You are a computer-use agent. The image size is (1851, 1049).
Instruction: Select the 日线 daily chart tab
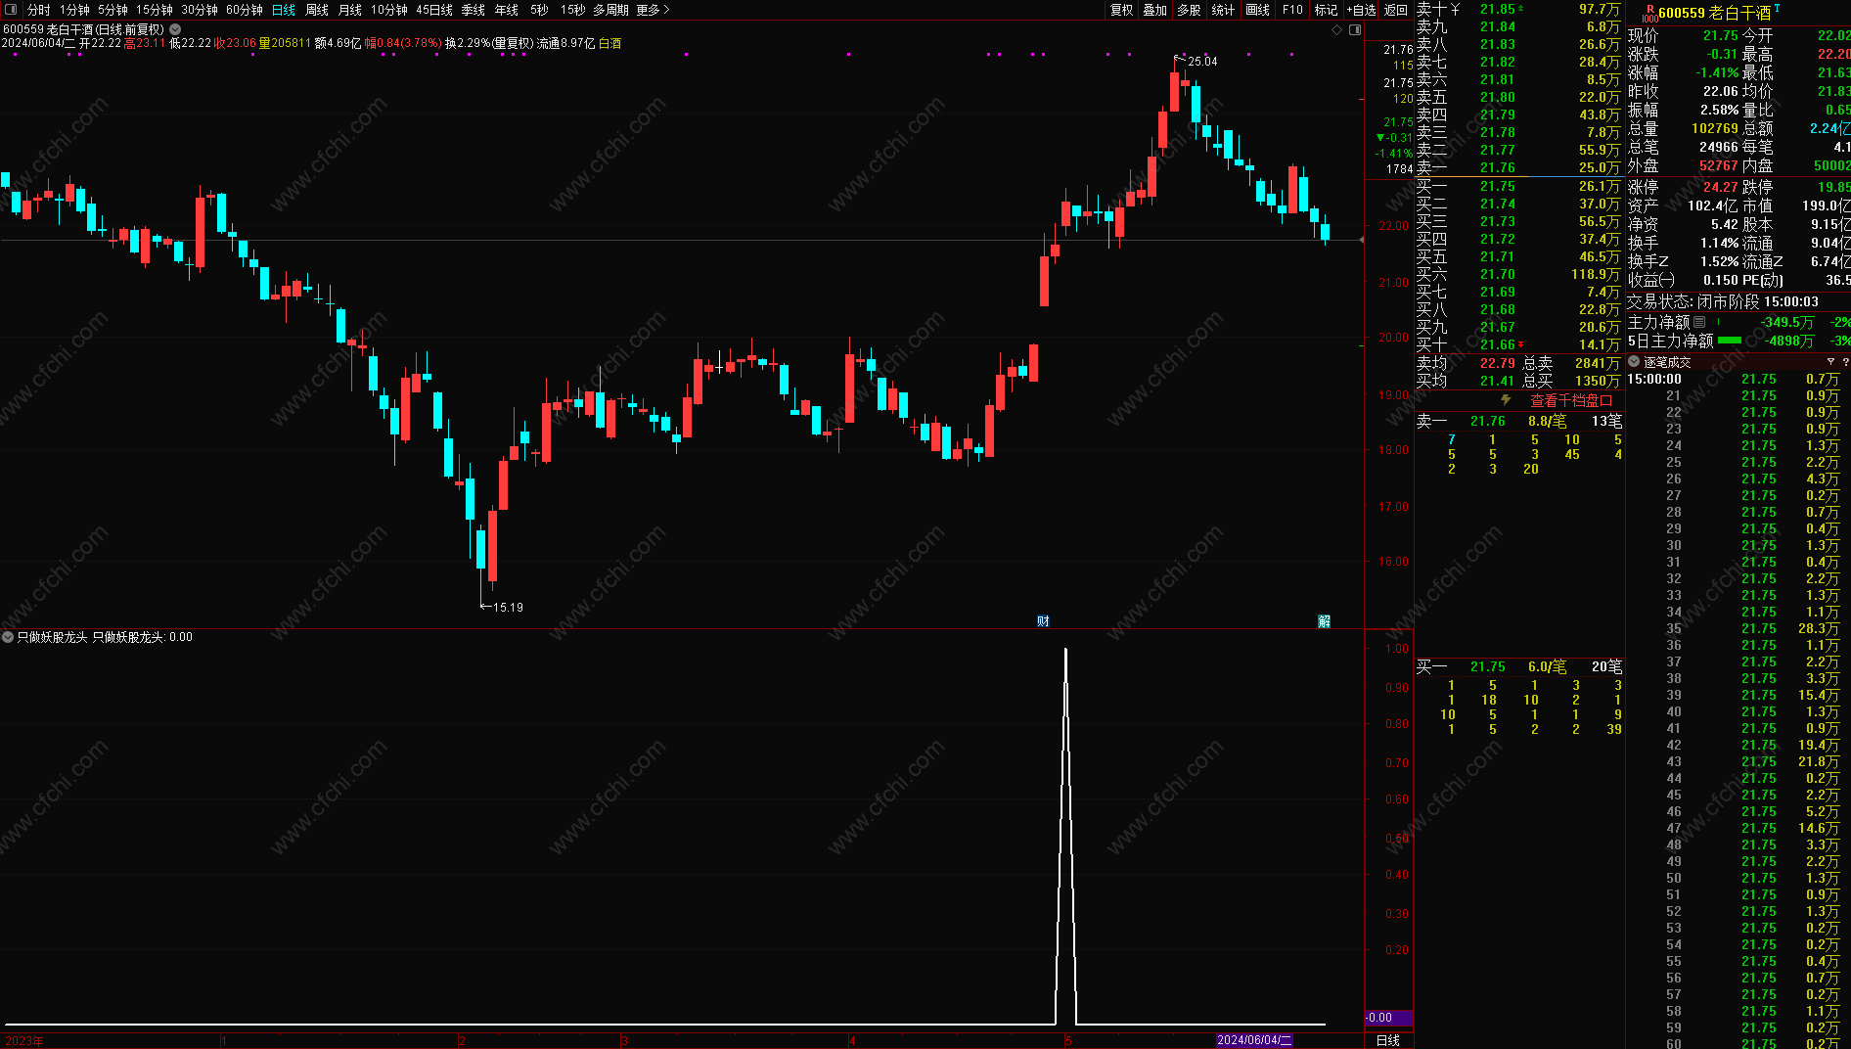tap(284, 10)
